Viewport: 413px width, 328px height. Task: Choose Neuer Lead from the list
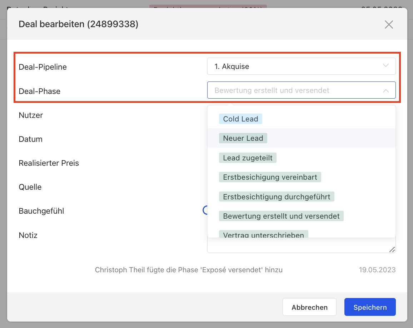point(243,138)
